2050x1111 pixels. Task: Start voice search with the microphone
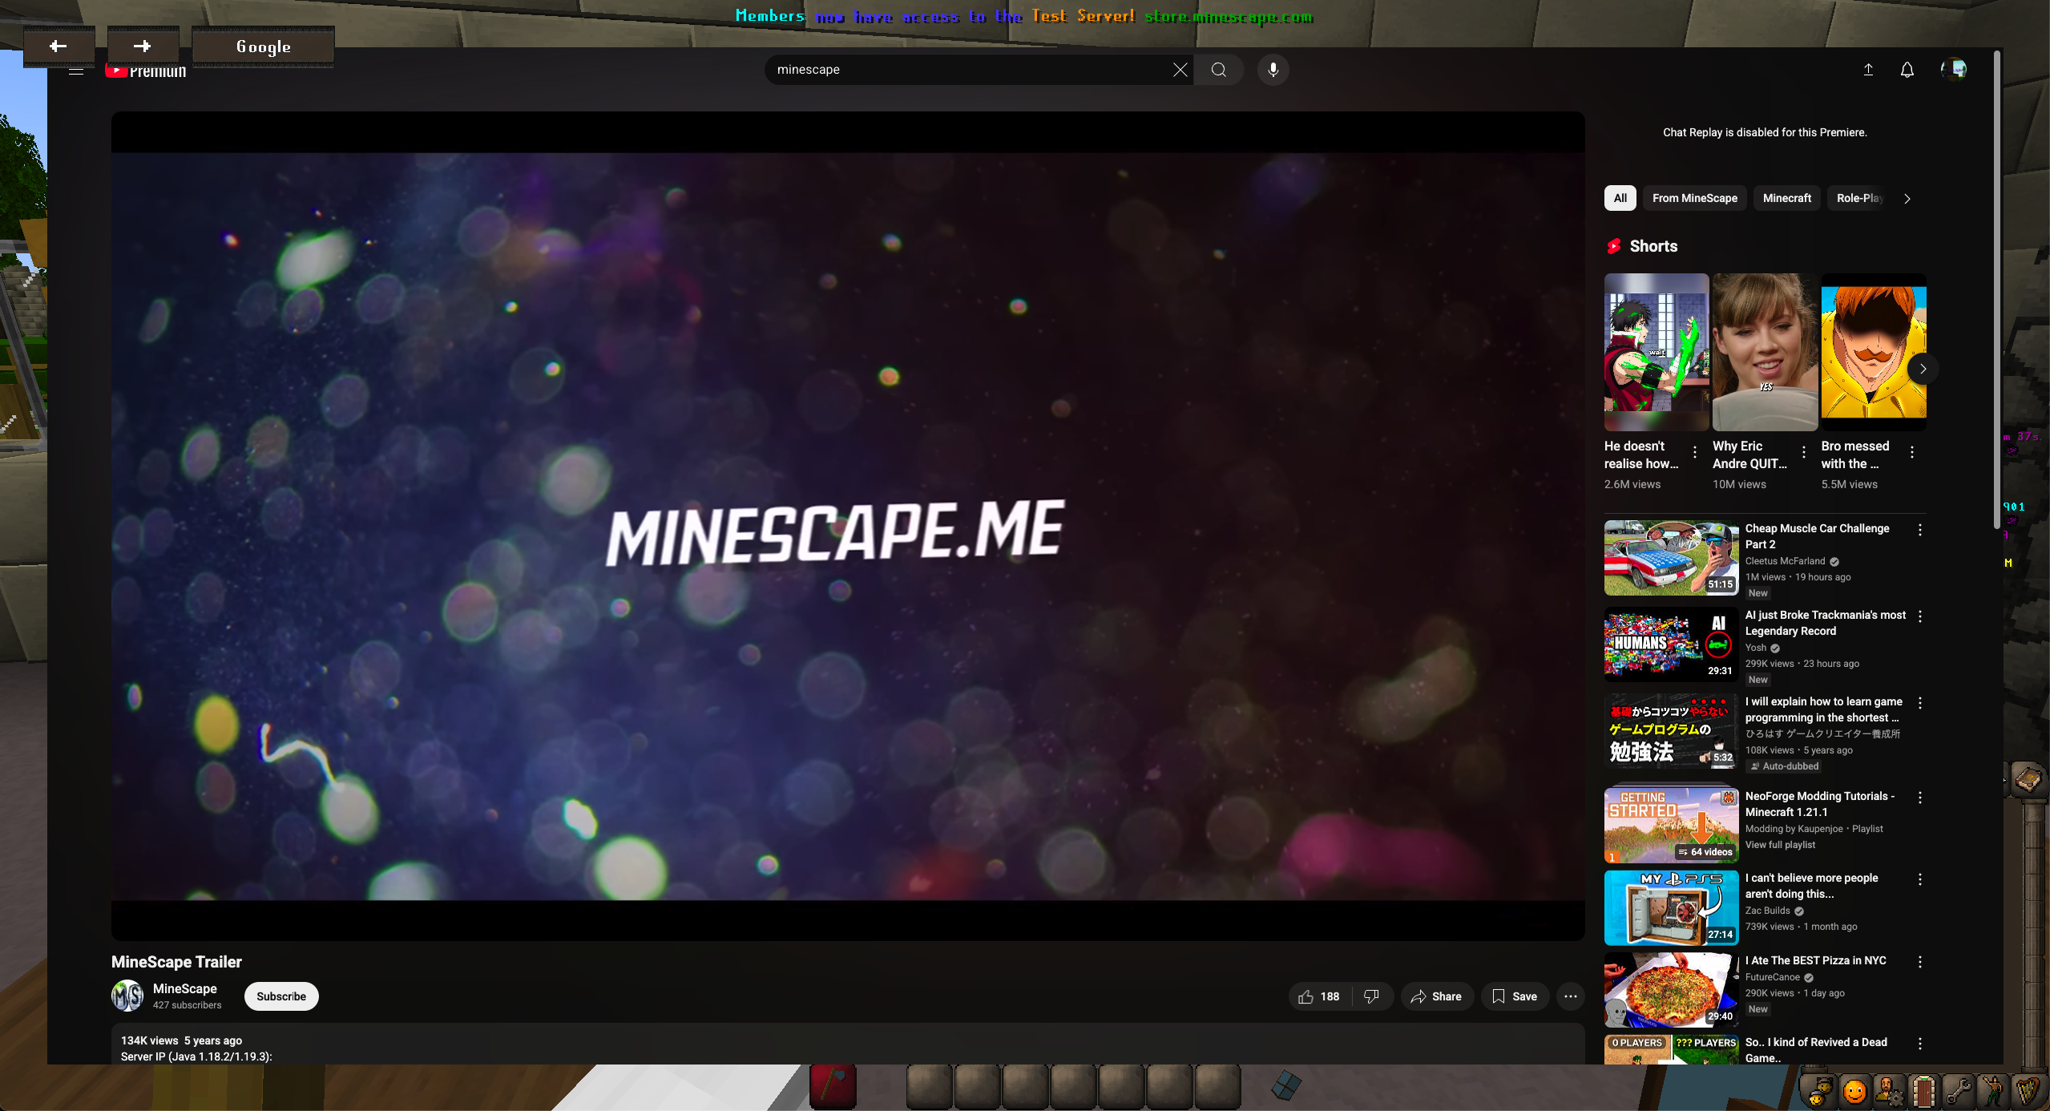(1273, 70)
